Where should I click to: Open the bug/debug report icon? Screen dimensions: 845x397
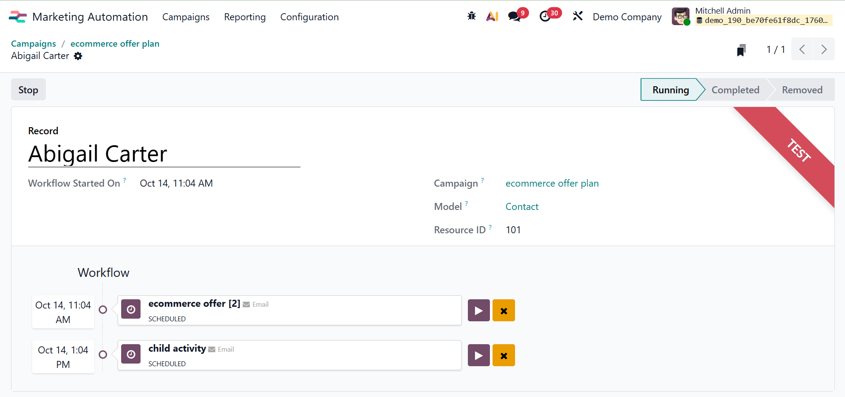471,16
